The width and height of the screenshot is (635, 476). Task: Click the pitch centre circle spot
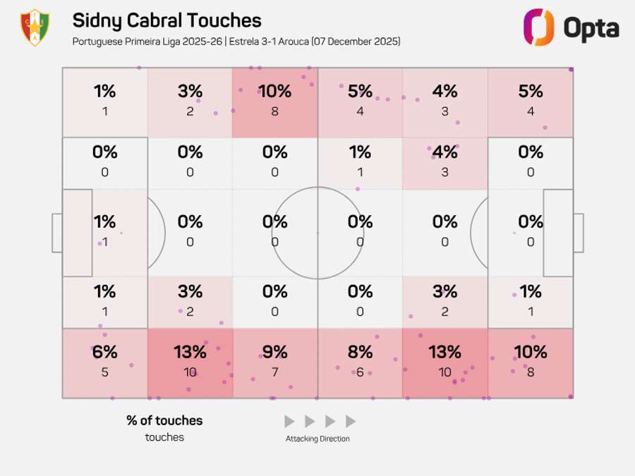(x=317, y=233)
